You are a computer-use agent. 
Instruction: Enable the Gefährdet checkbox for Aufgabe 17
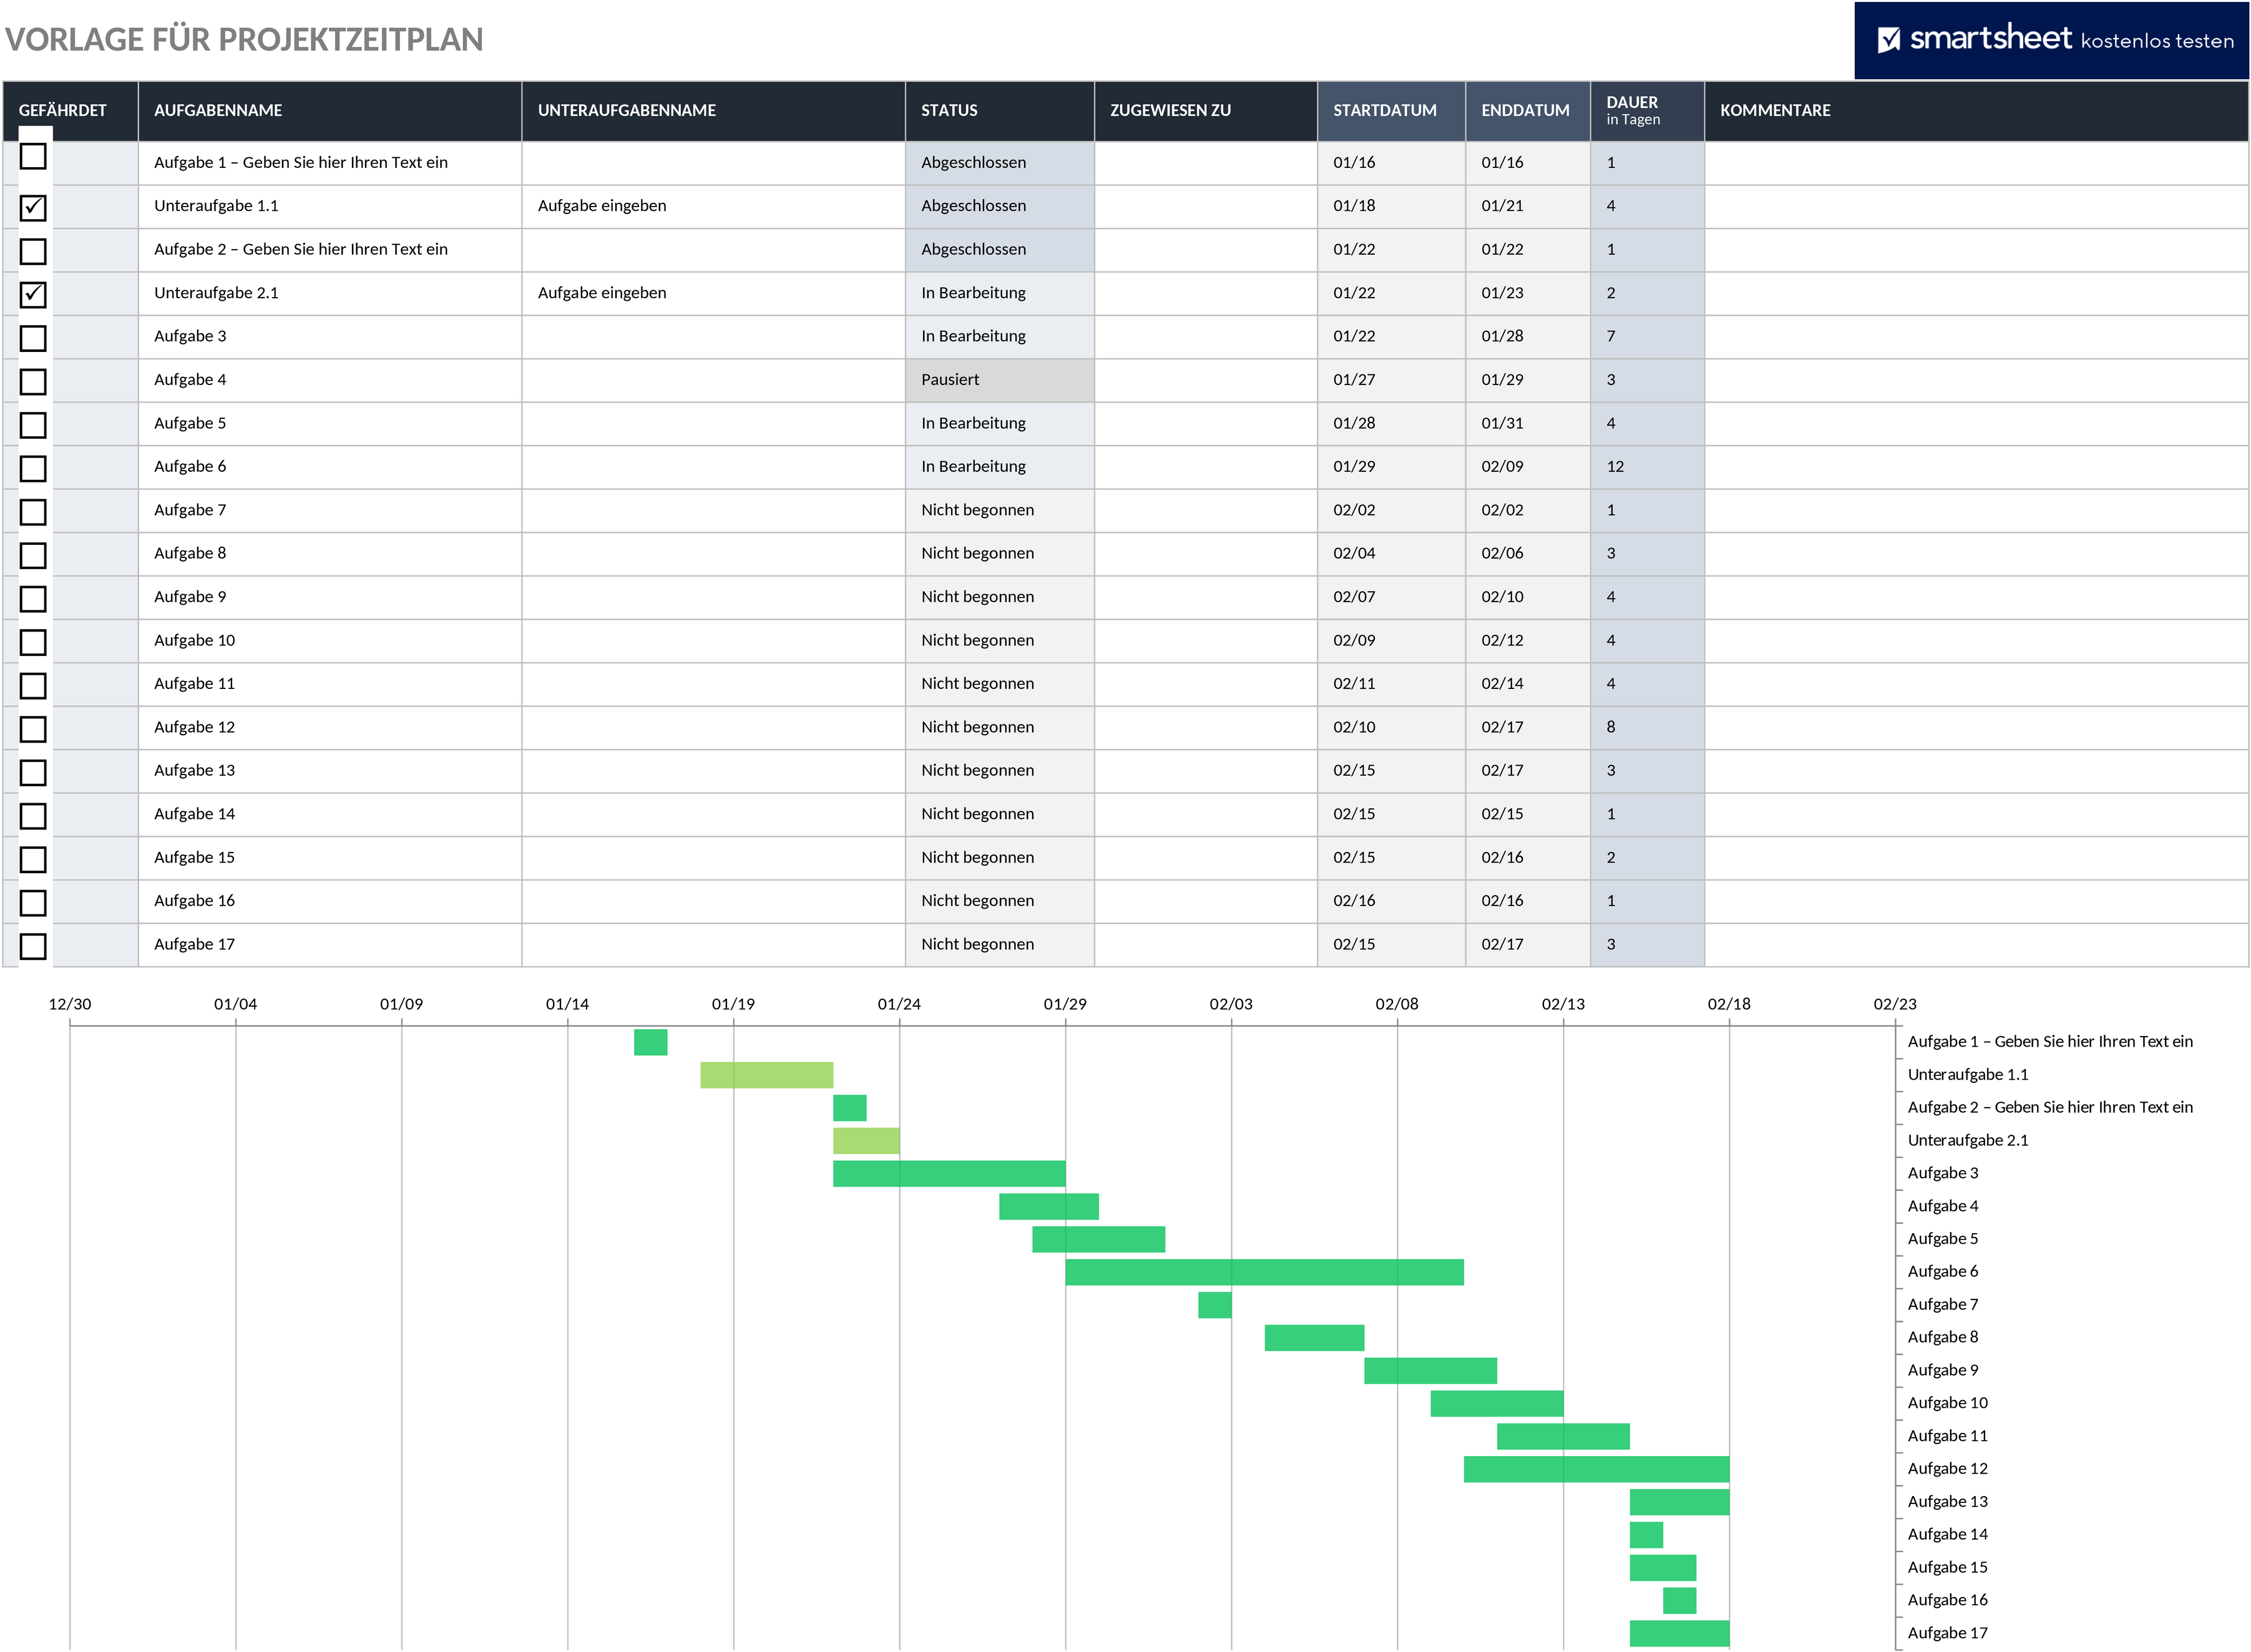[33, 946]
